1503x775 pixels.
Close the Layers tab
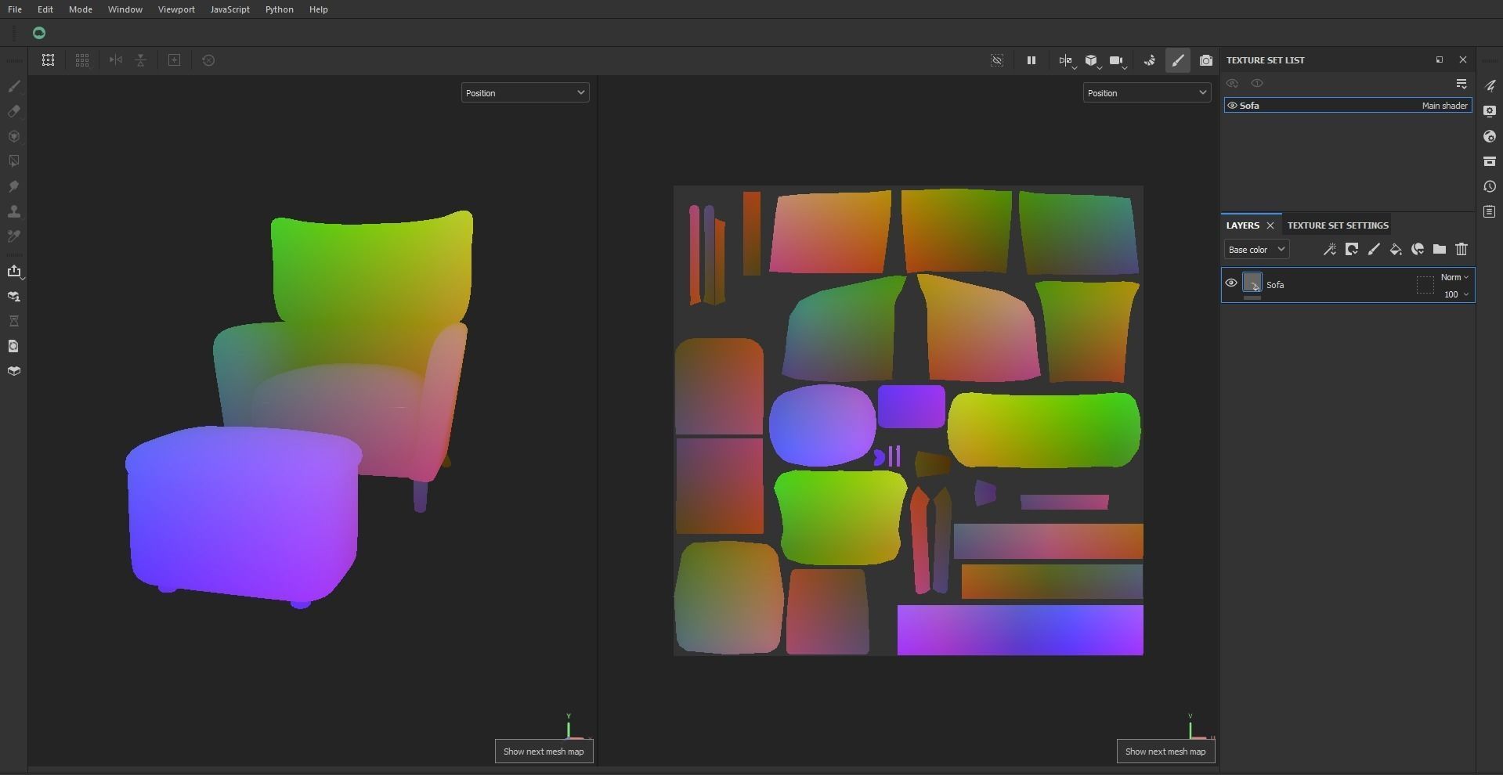tap(1270, 225)
